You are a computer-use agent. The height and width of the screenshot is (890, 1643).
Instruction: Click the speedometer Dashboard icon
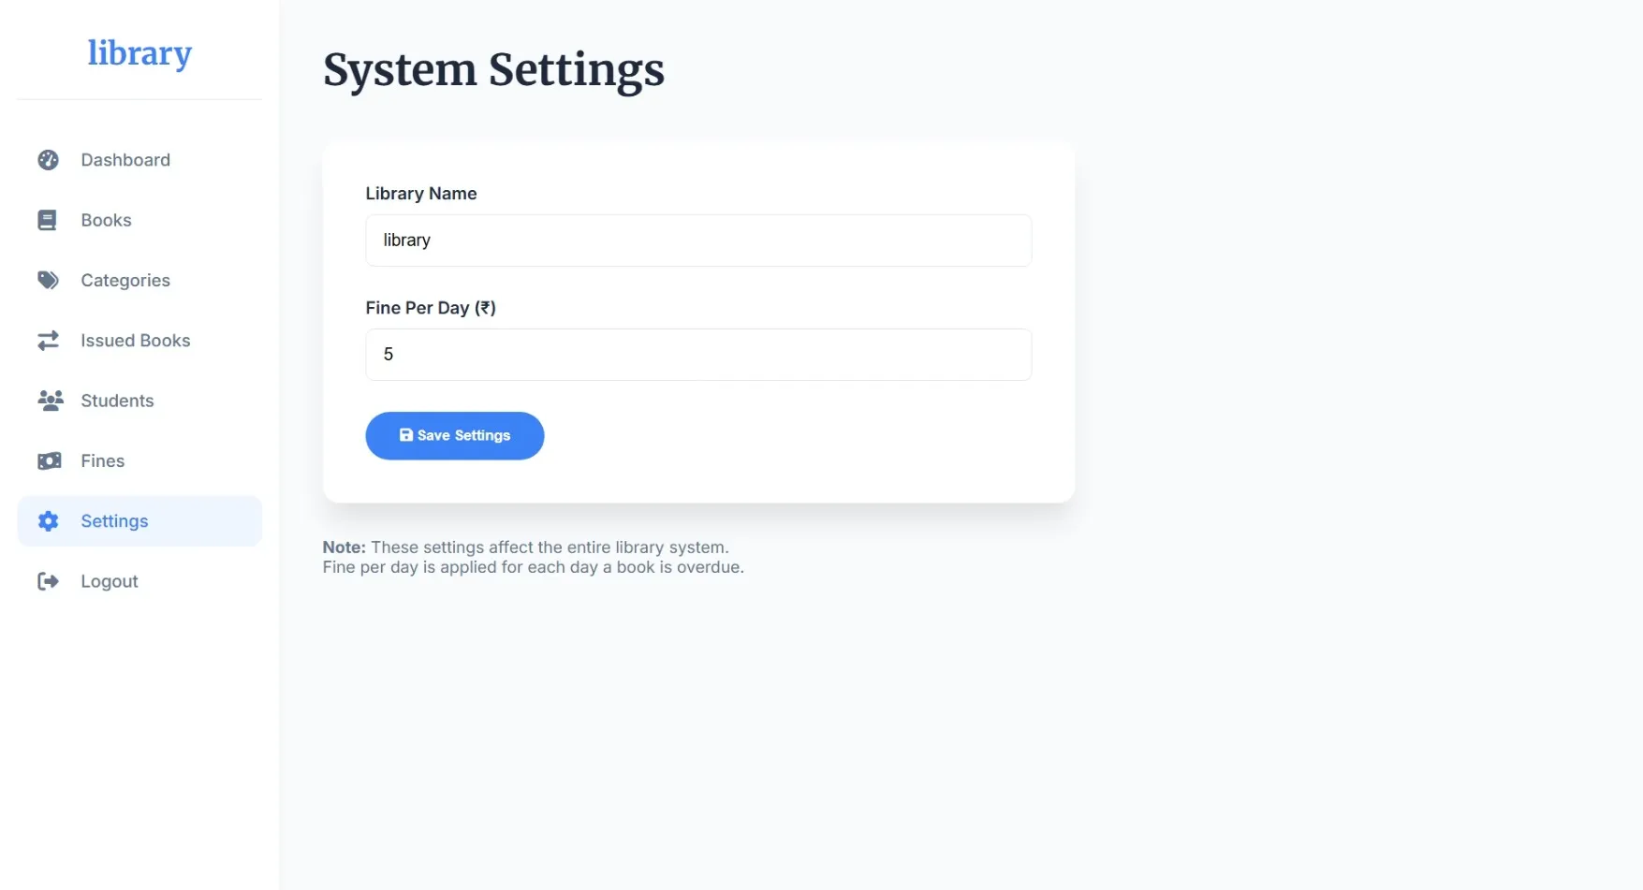(x=48, y=160)
